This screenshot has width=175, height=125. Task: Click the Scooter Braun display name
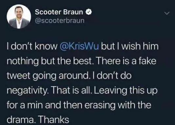click(x=59, y=12)
